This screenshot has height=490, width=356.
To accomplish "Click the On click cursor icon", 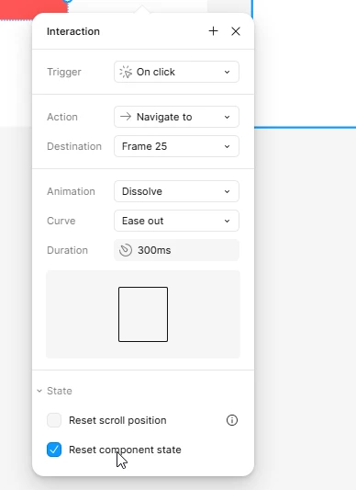I will 126,72.
